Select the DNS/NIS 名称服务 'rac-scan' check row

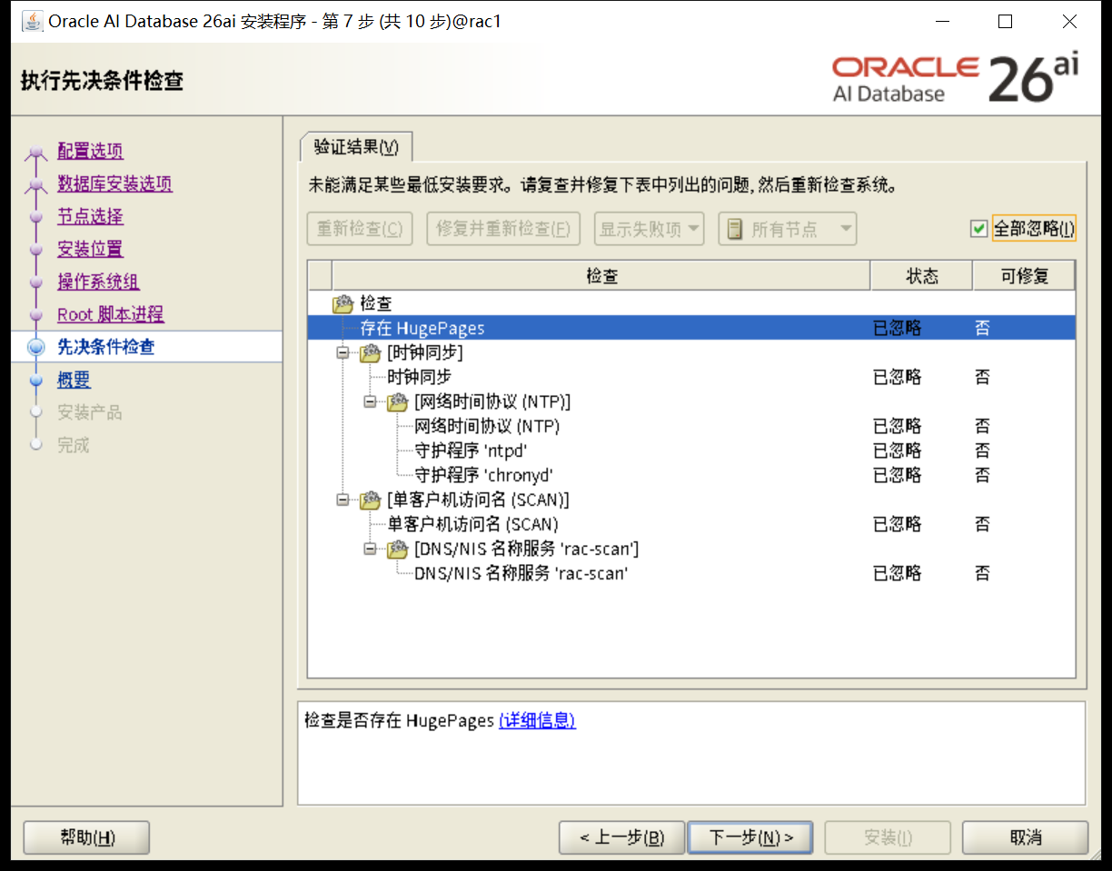pyautogui.click(x=691, y=573)
